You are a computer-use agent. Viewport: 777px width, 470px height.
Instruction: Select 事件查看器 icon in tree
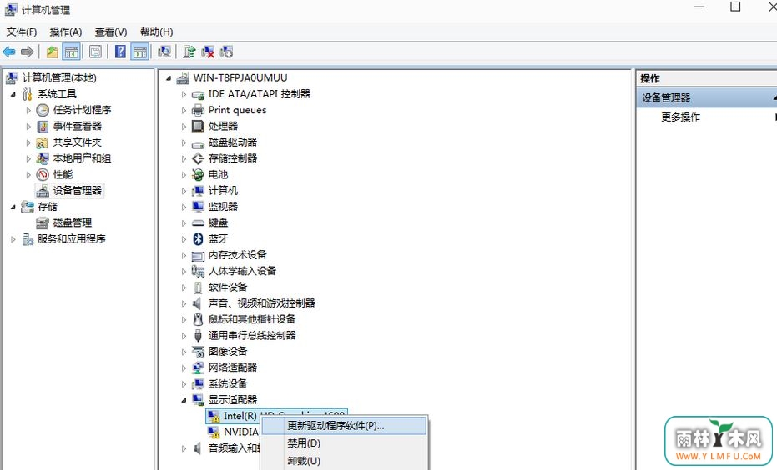coord(43,126)
